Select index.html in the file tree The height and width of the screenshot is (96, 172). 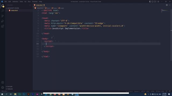14,10
